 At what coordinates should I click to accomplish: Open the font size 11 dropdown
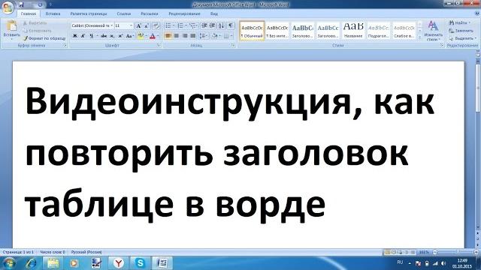132,25
